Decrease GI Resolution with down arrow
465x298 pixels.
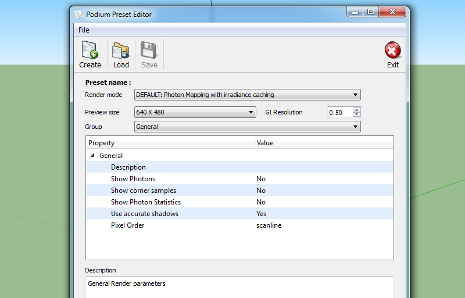coord(357,115)
